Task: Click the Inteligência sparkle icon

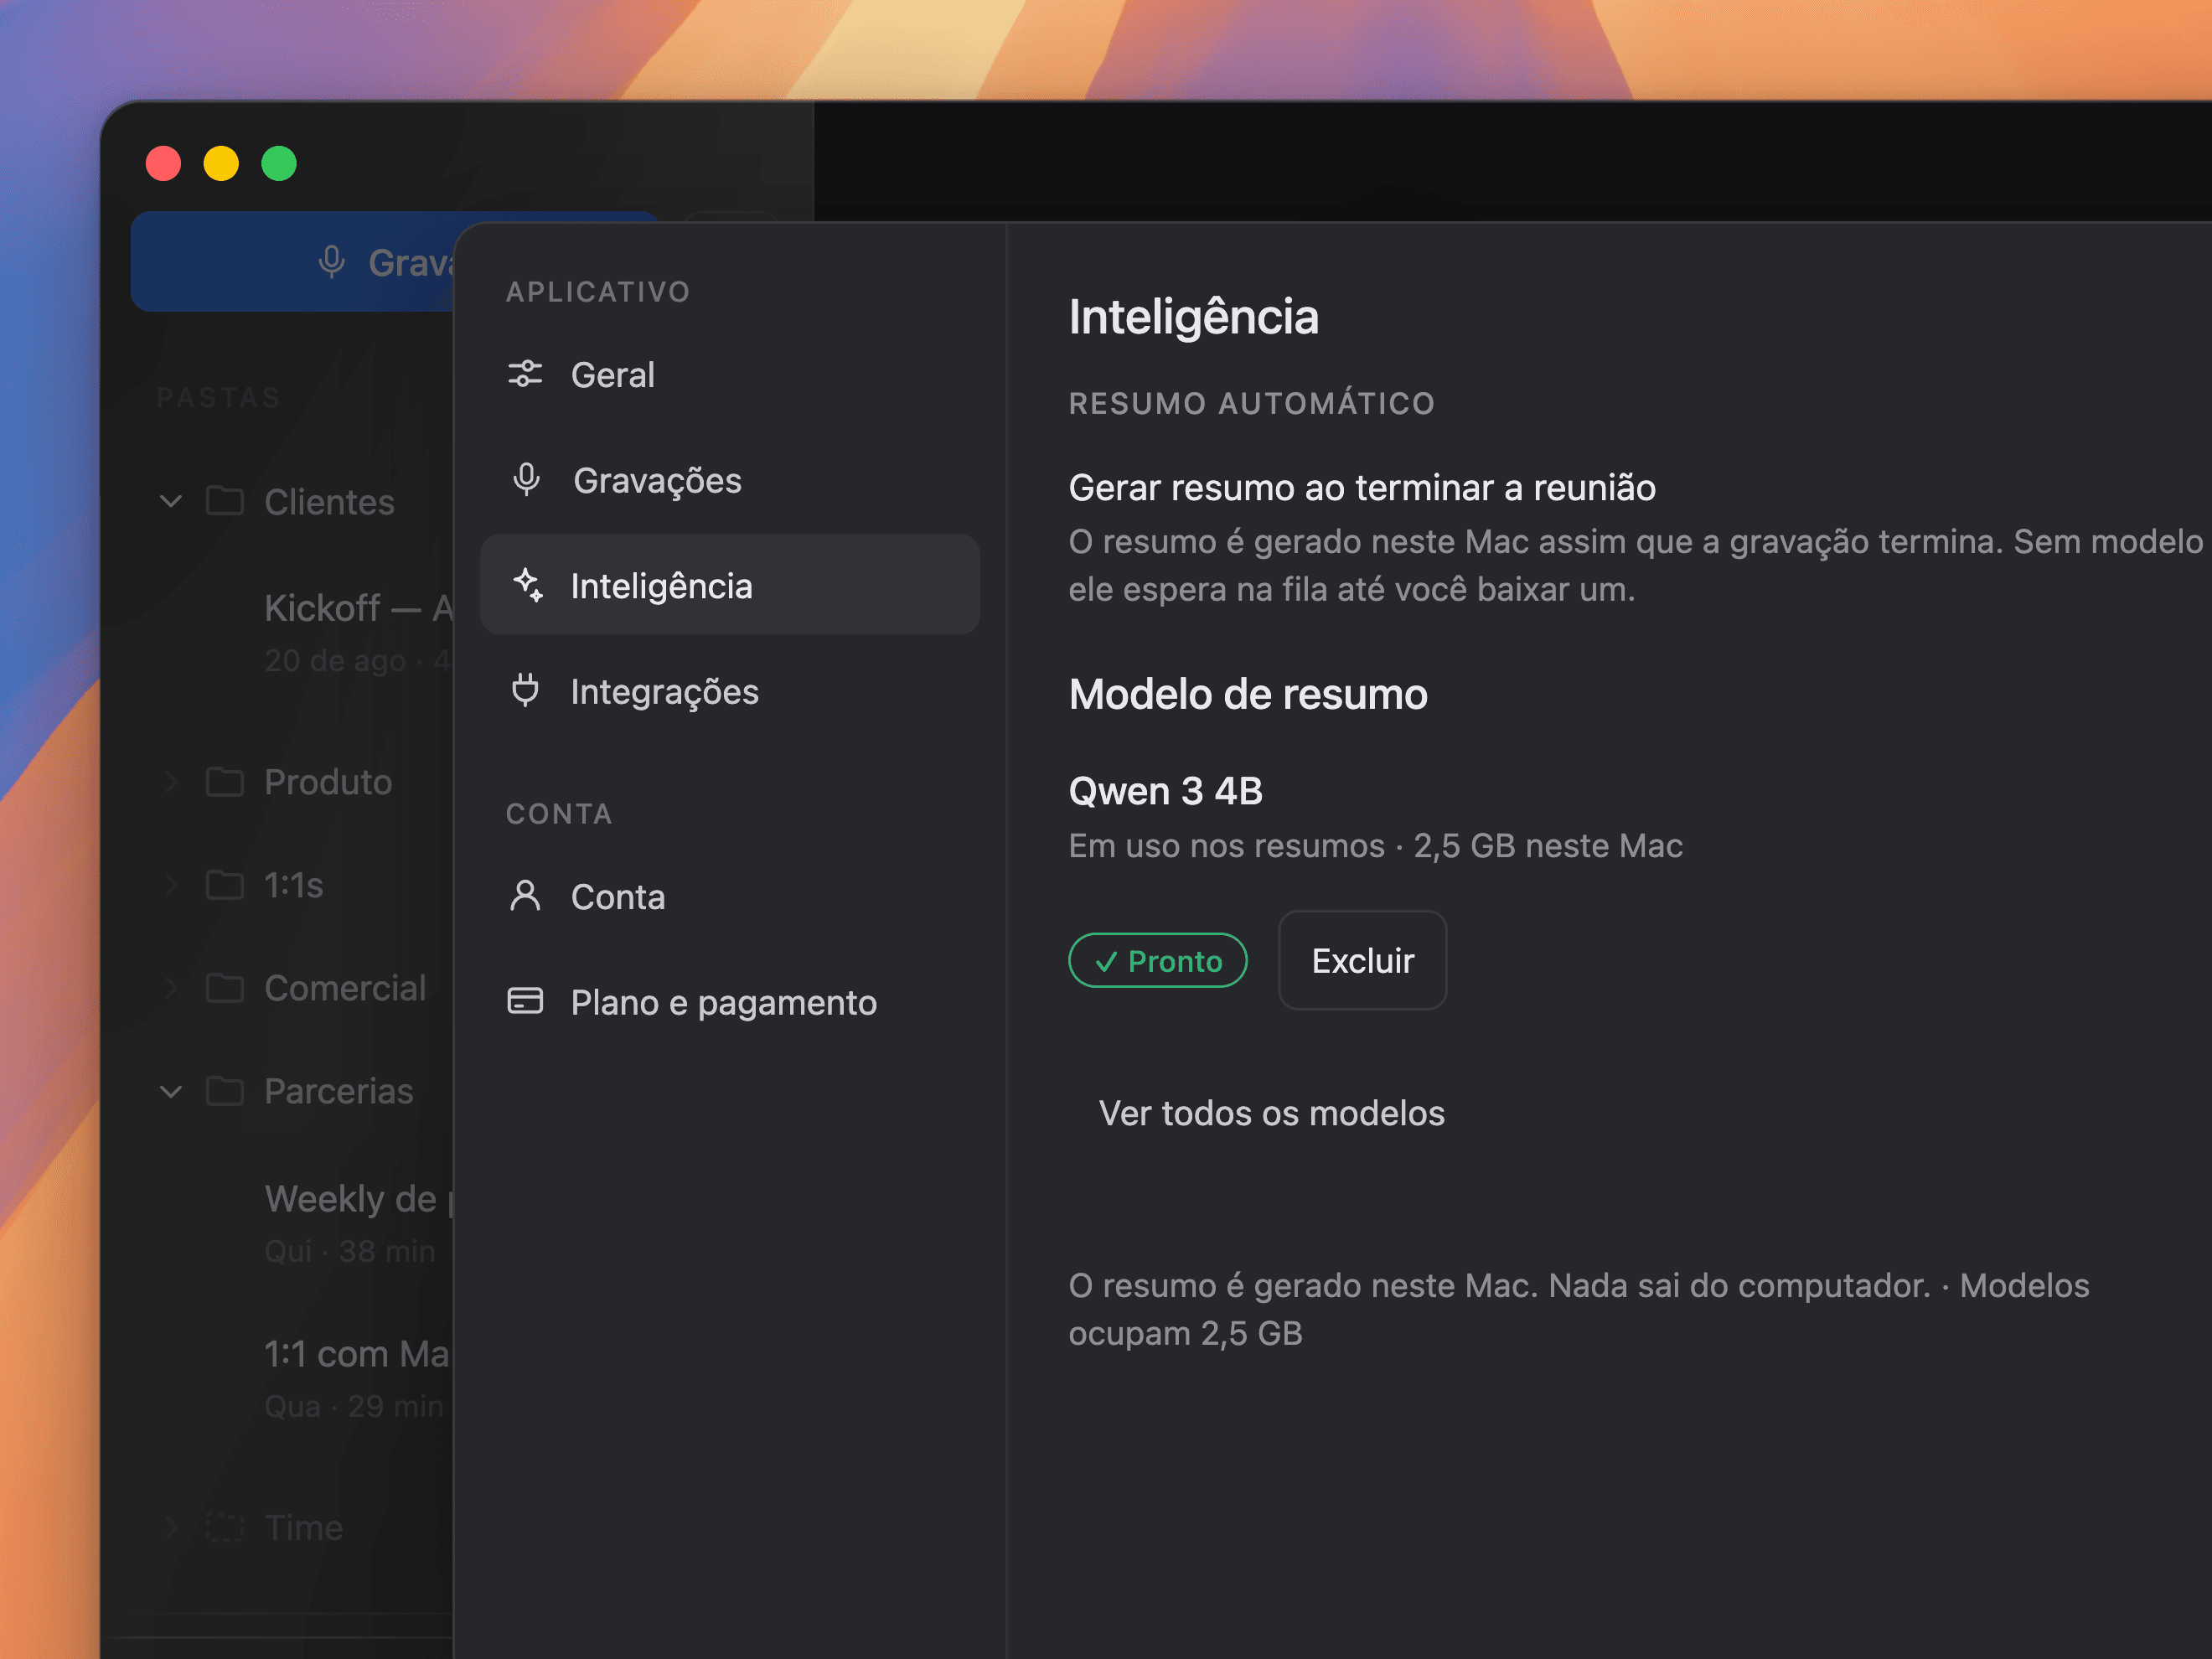Action: click(527, 585)
